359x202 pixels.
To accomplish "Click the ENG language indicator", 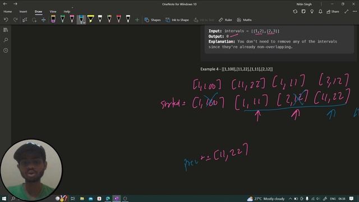I will click(x=333, y=199).
